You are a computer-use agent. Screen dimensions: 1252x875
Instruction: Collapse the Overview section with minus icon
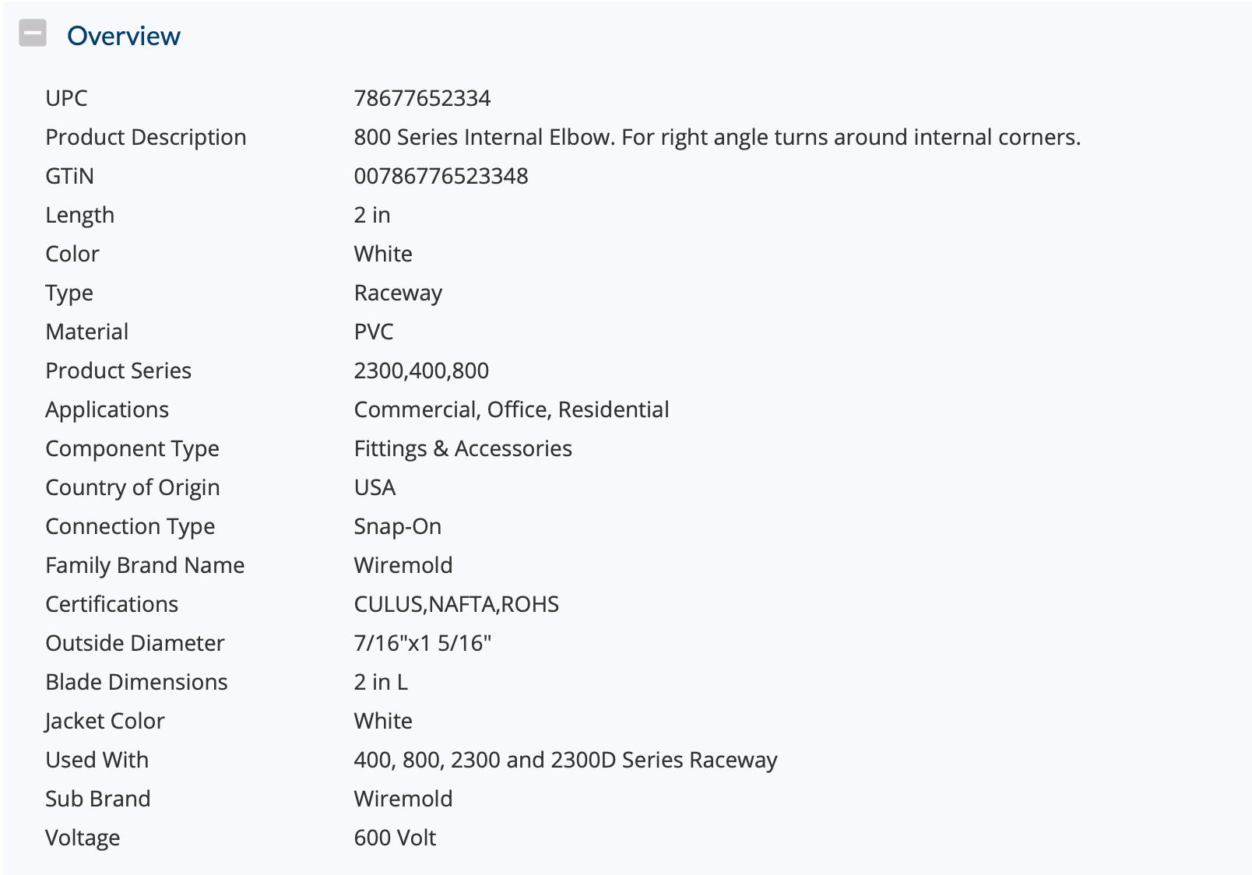coord(33,33)
